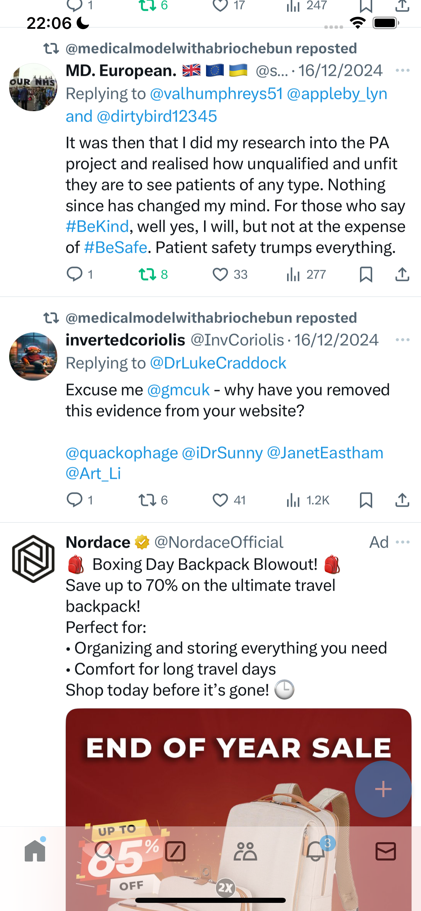Compose new post with plus button
This screenshot has width=421, height=911.
[383, 789]
